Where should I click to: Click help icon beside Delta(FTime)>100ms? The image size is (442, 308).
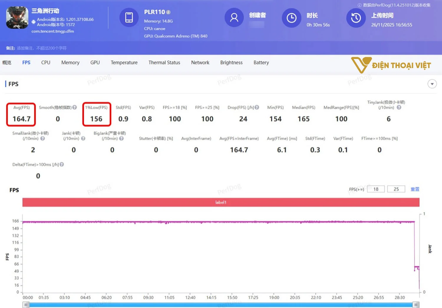click(x=62, y=164)
